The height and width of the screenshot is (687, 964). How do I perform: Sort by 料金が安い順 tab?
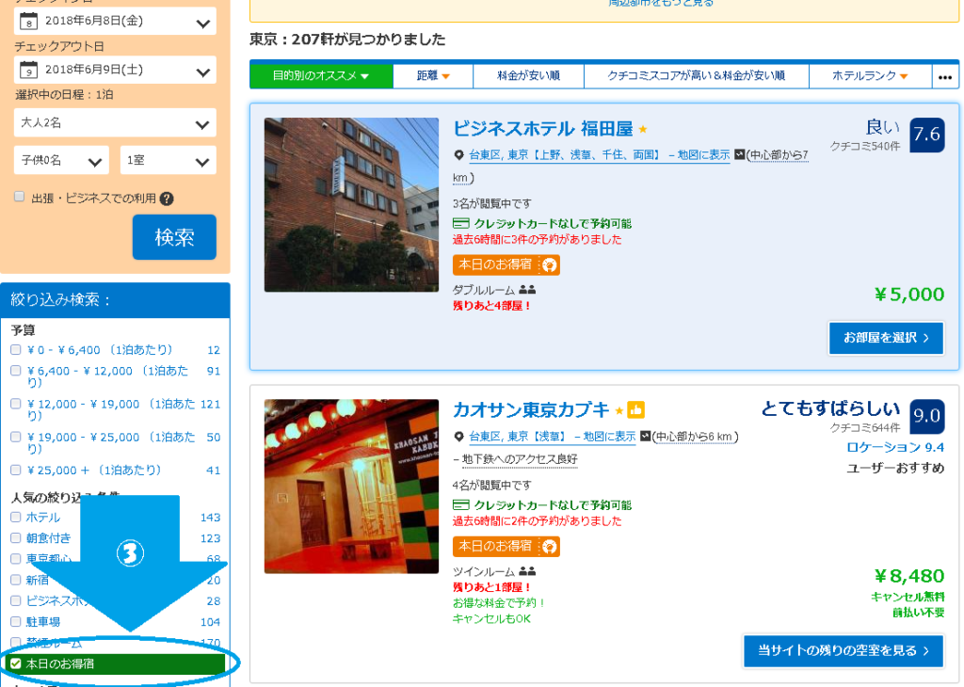(528, 76)
